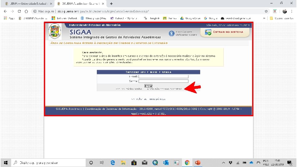Screen dimensions: 297x167
Task: Open Outlook from the taskbar
Action: tap(166, 163)
